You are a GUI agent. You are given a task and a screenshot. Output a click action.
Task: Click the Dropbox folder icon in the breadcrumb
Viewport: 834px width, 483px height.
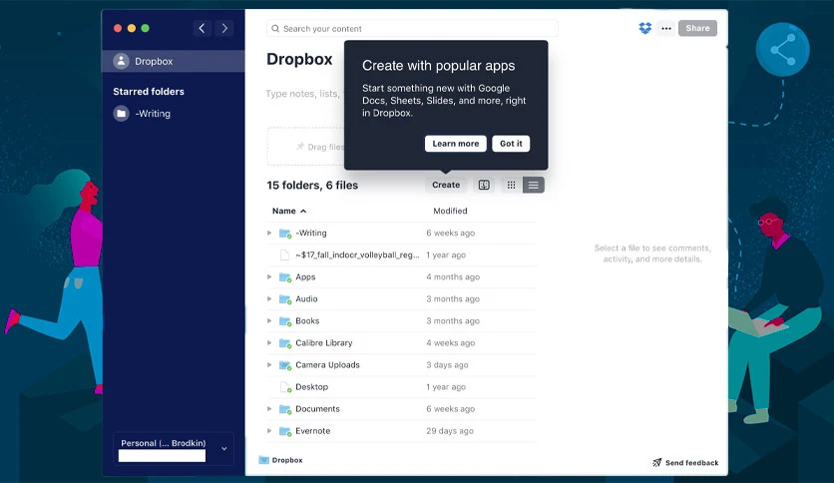263,460
